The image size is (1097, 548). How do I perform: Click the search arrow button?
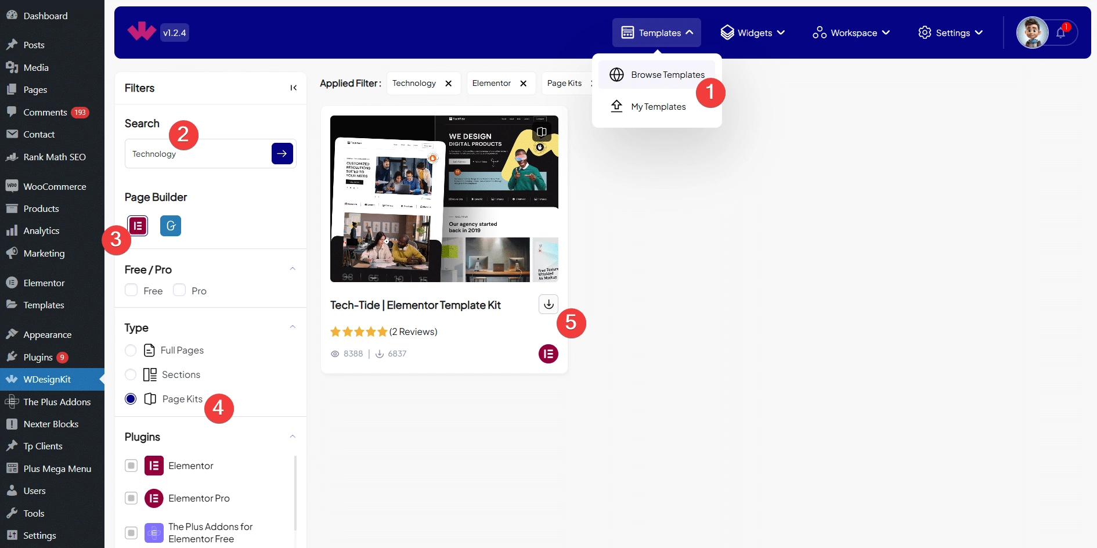click(282, 154)
